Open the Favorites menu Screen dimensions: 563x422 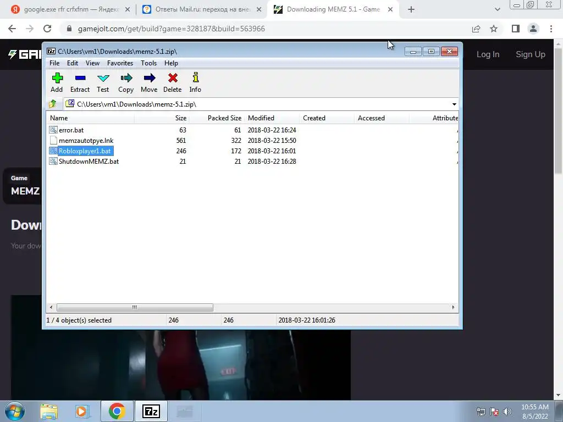[120, 63]
